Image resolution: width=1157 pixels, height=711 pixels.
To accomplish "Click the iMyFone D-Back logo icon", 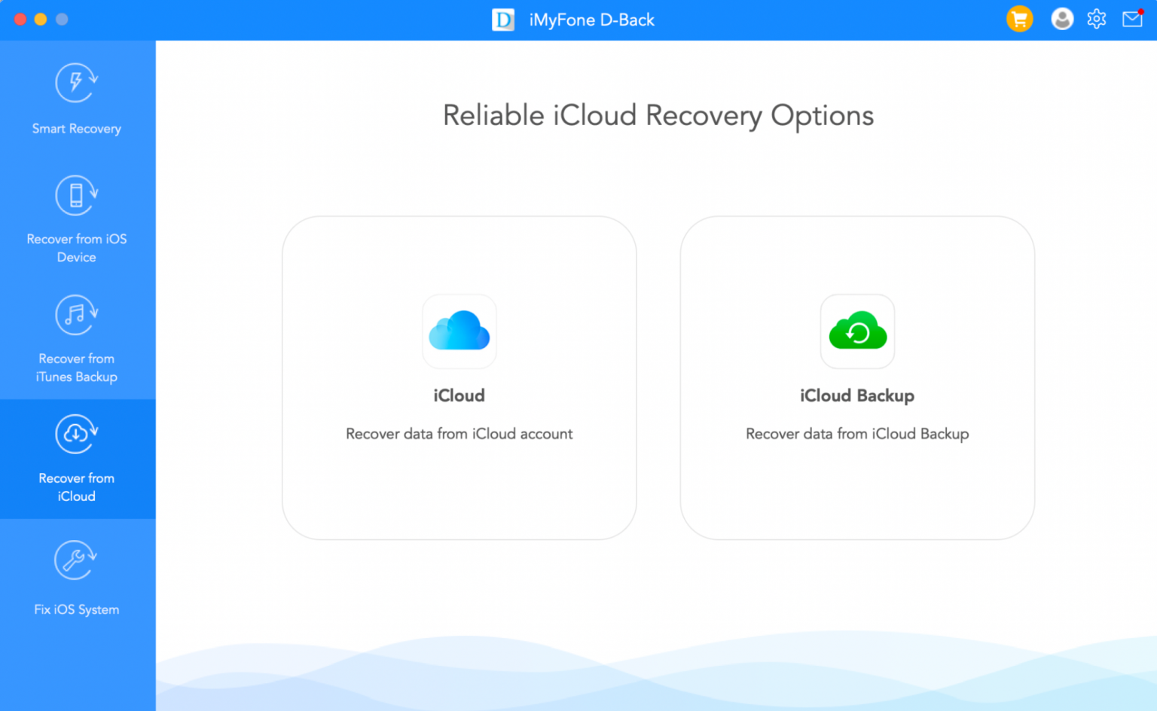I will (503, 20).
